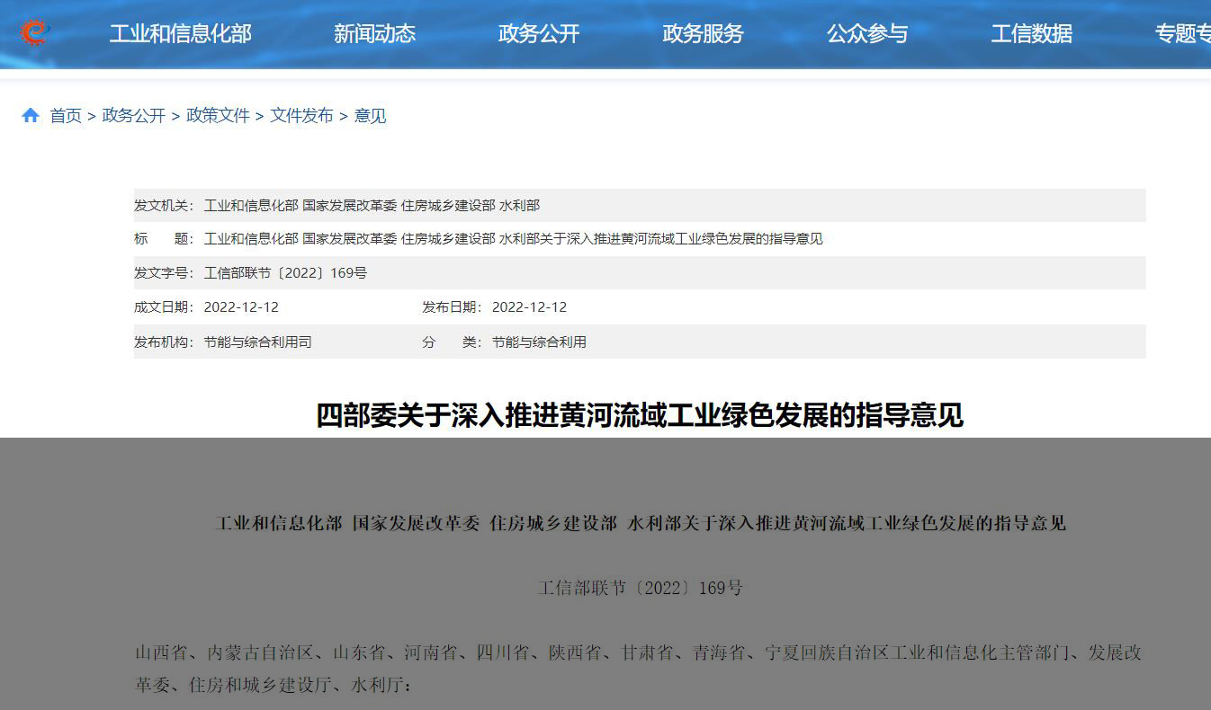
Task: Open the partially visible 专题专栏 nav item
Action: (1182, 34)
